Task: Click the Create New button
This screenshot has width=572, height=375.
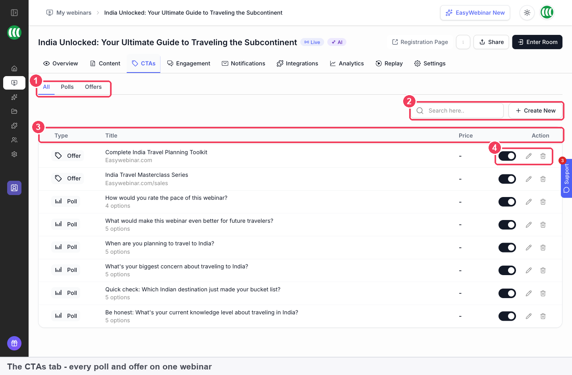Action: (x=535, y=111)
